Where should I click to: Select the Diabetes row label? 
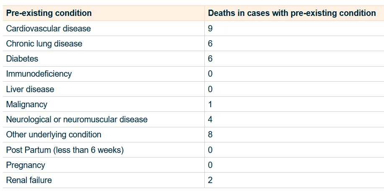[x=22, y=59]
